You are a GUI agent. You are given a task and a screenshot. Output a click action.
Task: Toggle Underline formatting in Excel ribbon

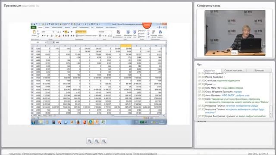click(x=47, y=36)
